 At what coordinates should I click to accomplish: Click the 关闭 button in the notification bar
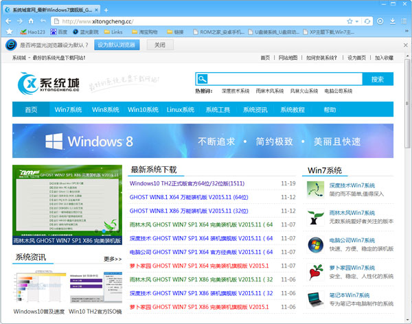160,45
